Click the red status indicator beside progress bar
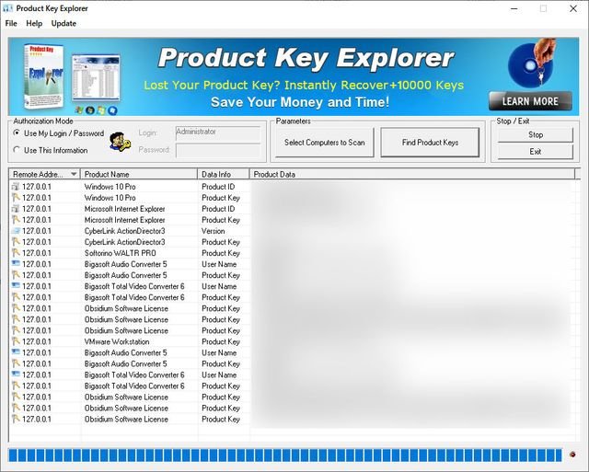589x472 pixels. (572, 455)
